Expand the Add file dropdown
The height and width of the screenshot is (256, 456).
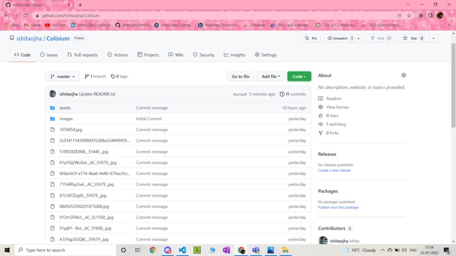[x=270, y=76]
